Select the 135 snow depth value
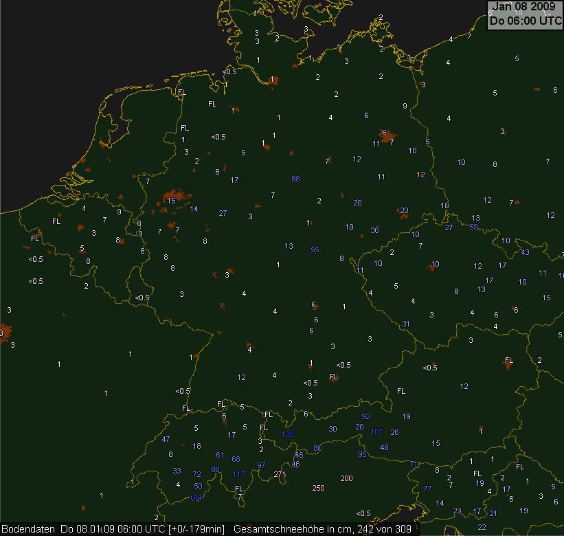The width and height of the screenshot is (564, 536). [x=287, y=434]
